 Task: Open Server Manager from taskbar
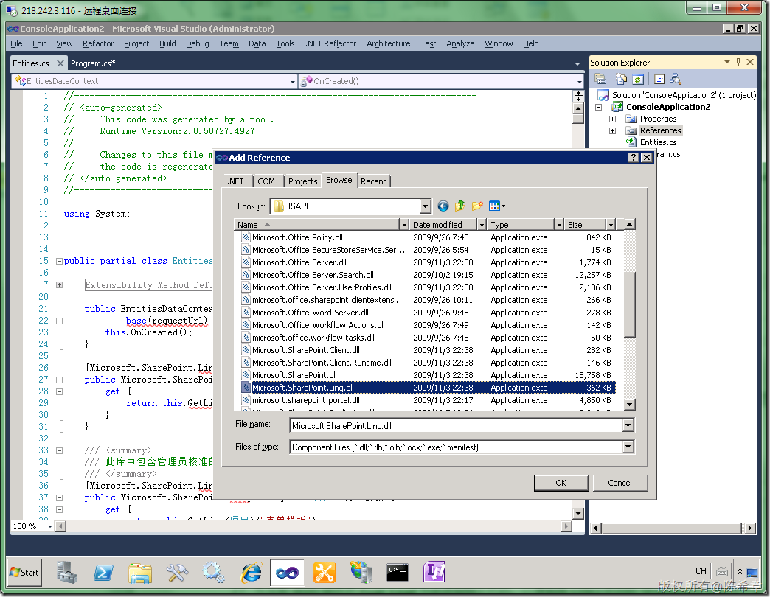[67, 572]
